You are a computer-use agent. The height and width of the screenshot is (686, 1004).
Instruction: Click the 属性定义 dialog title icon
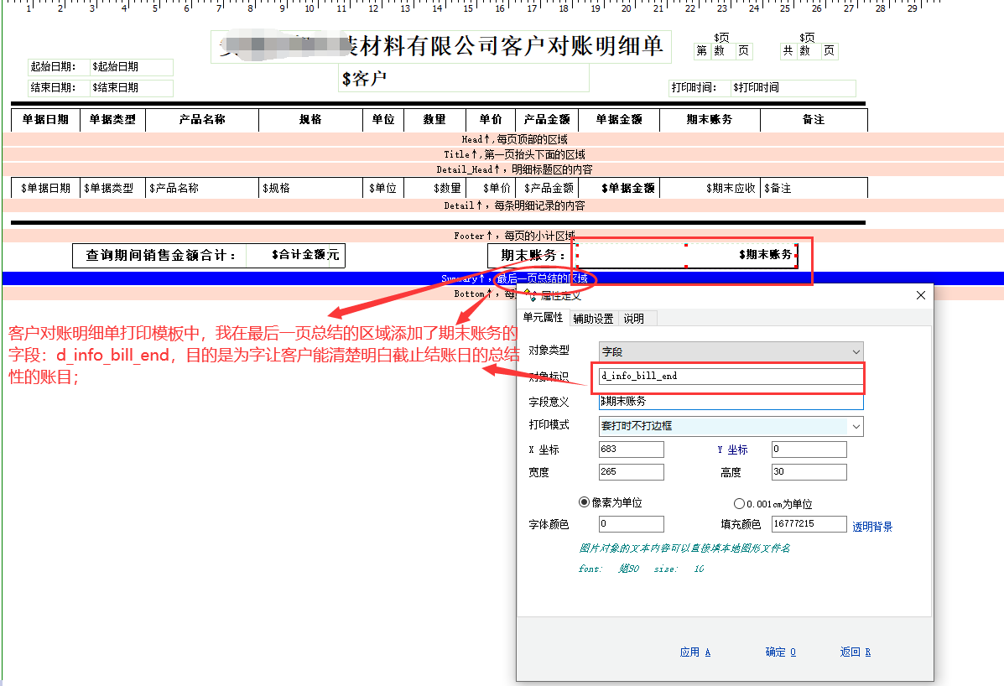[x=531, y=296]
